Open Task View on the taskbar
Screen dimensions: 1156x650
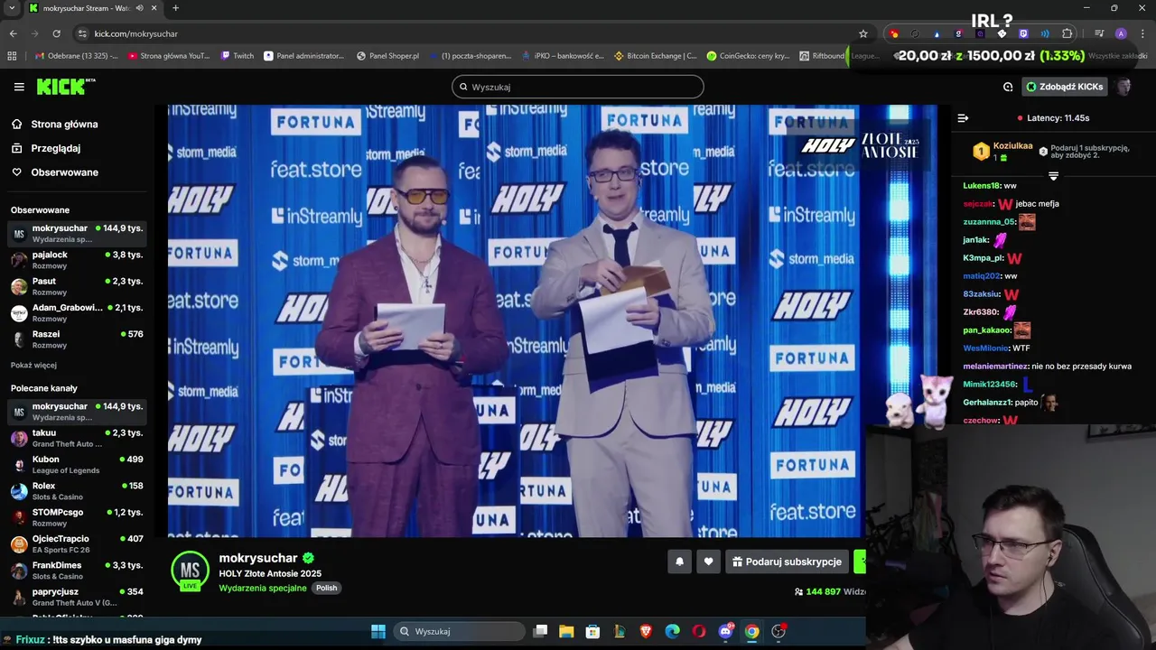pyautogui.click(x=540, y=631)
